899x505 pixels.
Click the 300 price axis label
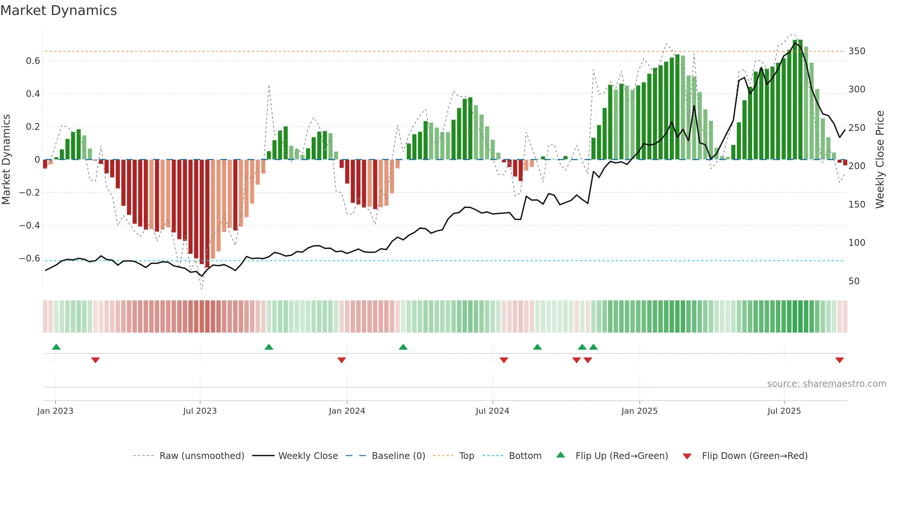857,89
